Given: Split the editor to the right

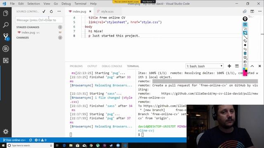Looking at the screenshot, I should point(252,12).
